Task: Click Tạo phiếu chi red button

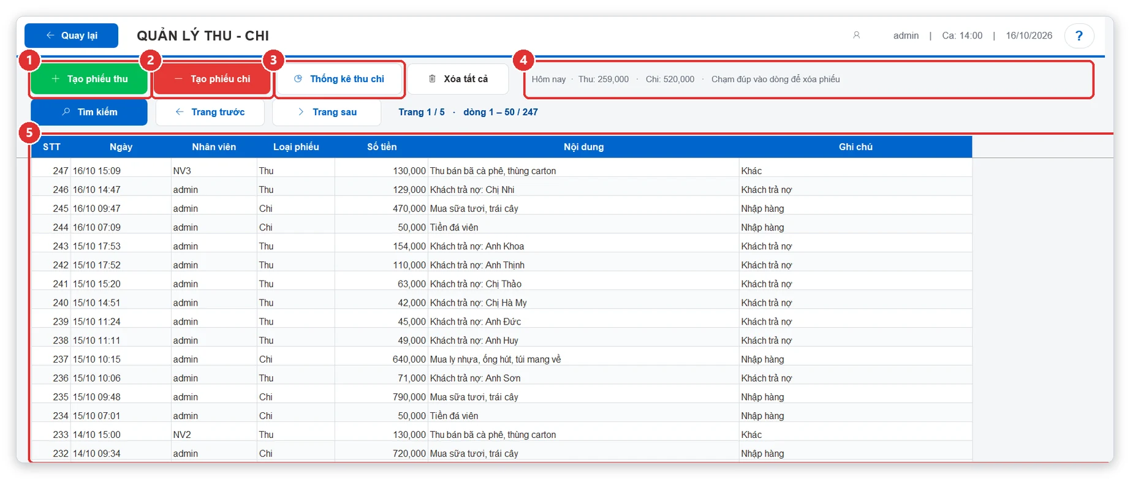Action: 212,78
